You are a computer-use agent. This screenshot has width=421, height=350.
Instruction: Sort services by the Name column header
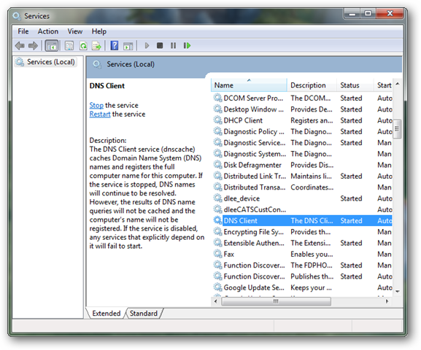click(249, 85)
